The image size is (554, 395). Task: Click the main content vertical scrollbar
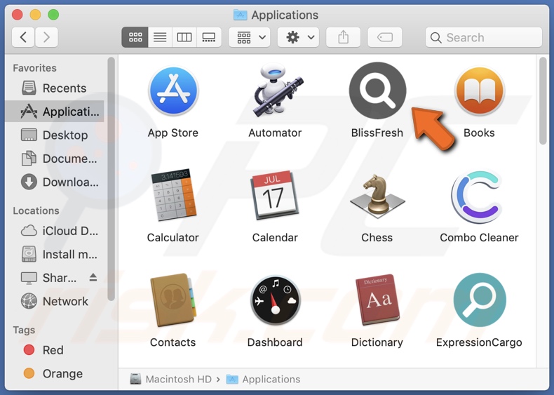coord(543,101)
